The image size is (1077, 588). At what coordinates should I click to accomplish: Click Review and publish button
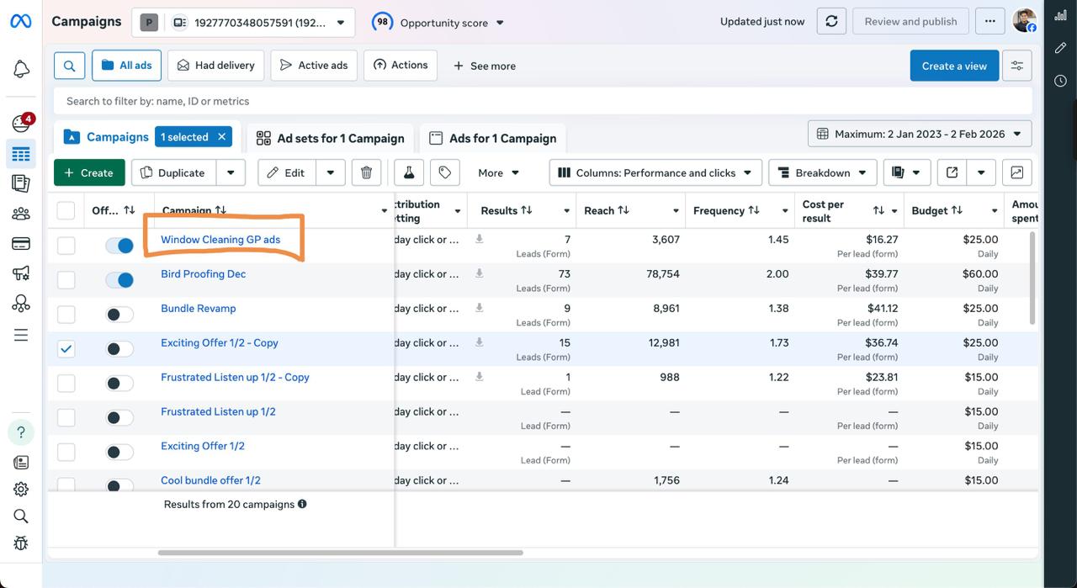(910, 22)
